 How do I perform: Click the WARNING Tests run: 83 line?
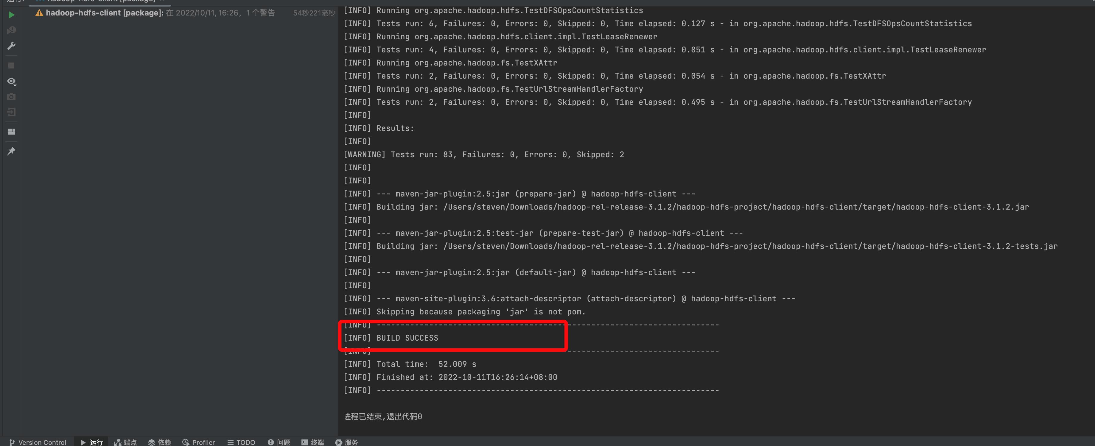tap(484, 155)
